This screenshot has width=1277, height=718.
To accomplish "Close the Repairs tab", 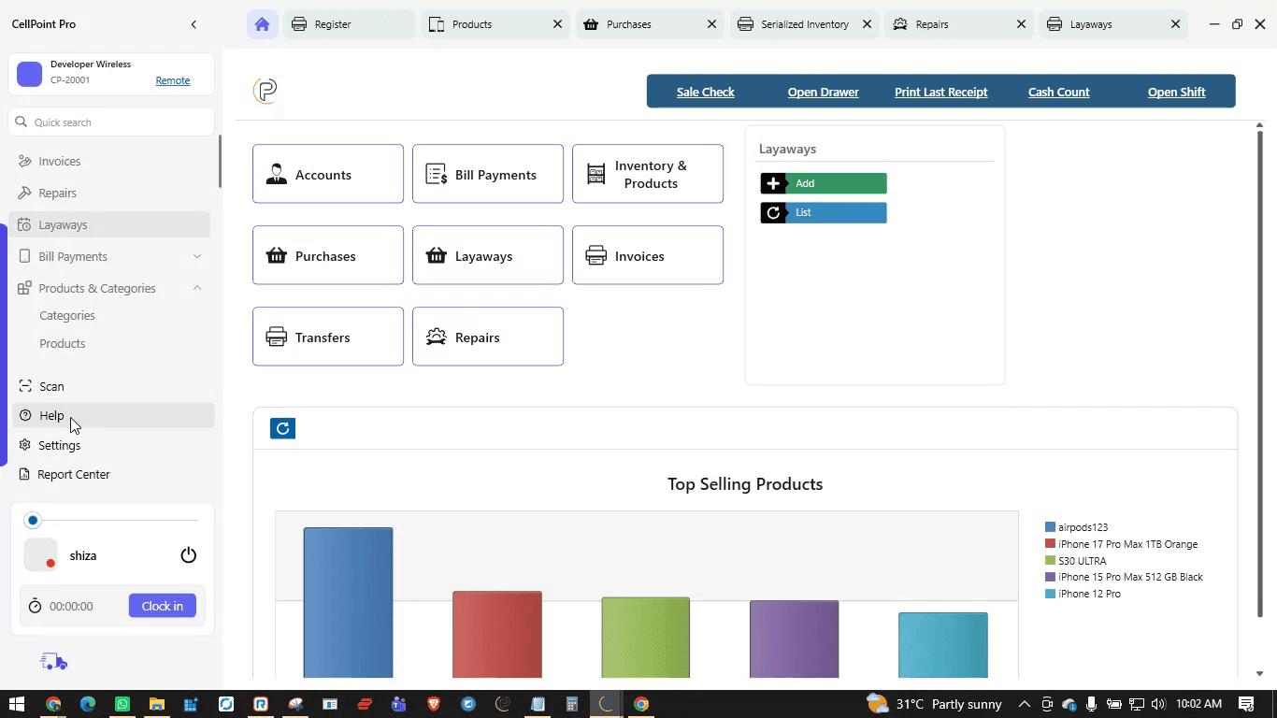I will pos(1021,24).
